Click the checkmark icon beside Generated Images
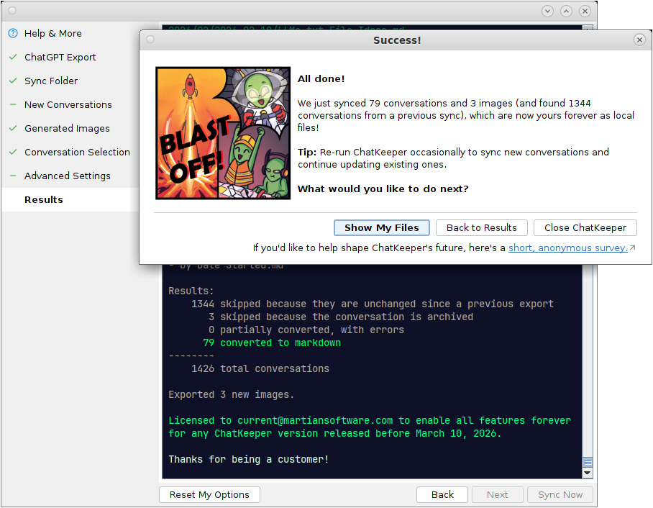Screen dimensions: 653x508 pyautogui.click(x=12, y=128)
